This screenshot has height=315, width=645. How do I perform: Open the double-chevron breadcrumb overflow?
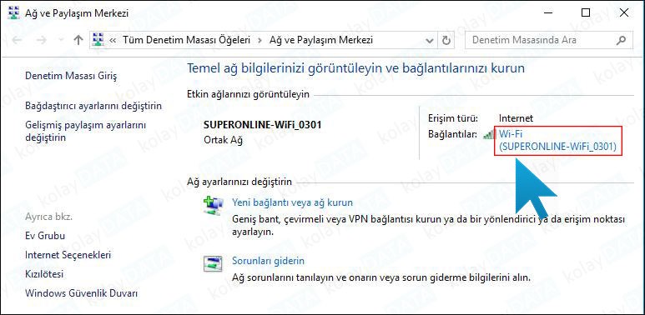point(113,40)
